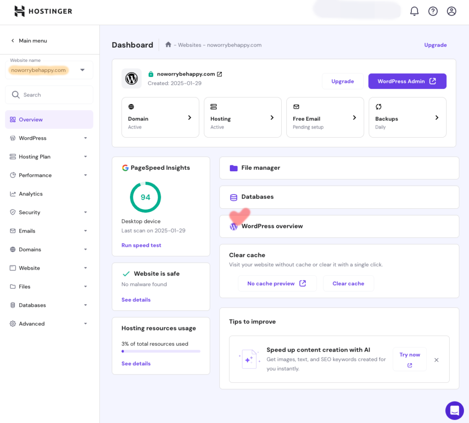The image size is (469, 423).
Task: Click the search magnifier icon
Action: (16, 95)
